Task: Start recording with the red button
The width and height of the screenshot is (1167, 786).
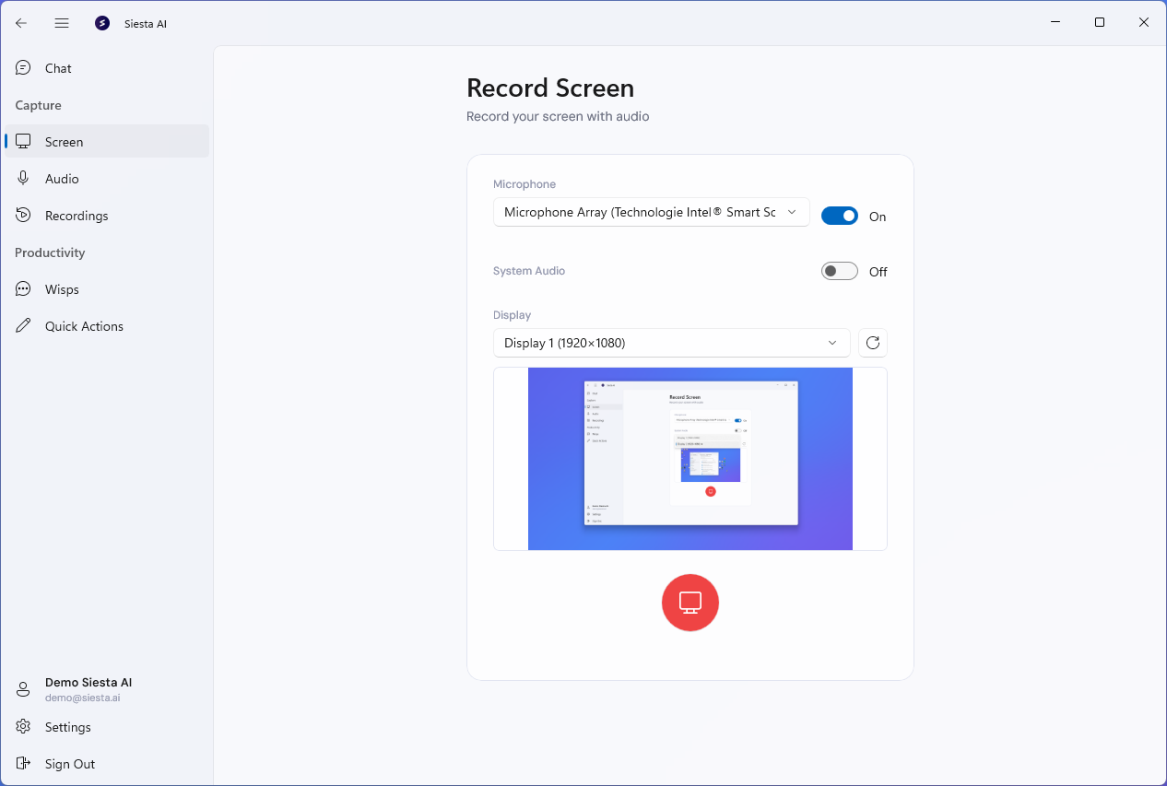Action: 690,603
